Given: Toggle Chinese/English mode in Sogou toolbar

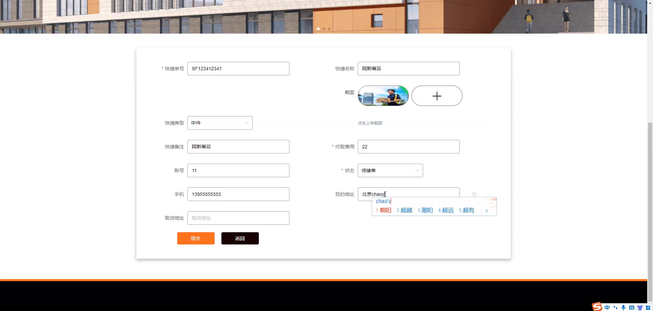Looking at the screenshot, I should coord(607,308).
